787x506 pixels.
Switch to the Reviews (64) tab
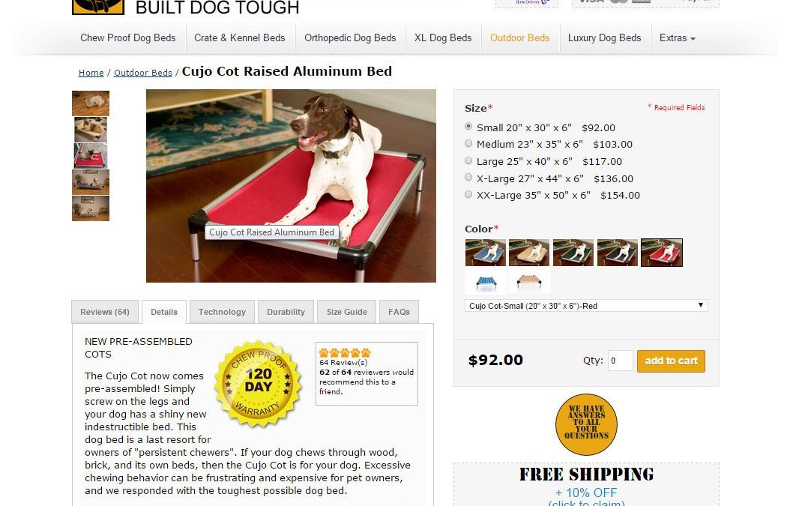pyautogui.click(x=105, y=312)
